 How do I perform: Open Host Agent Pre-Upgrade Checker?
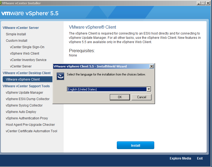(x=30, y=125)
